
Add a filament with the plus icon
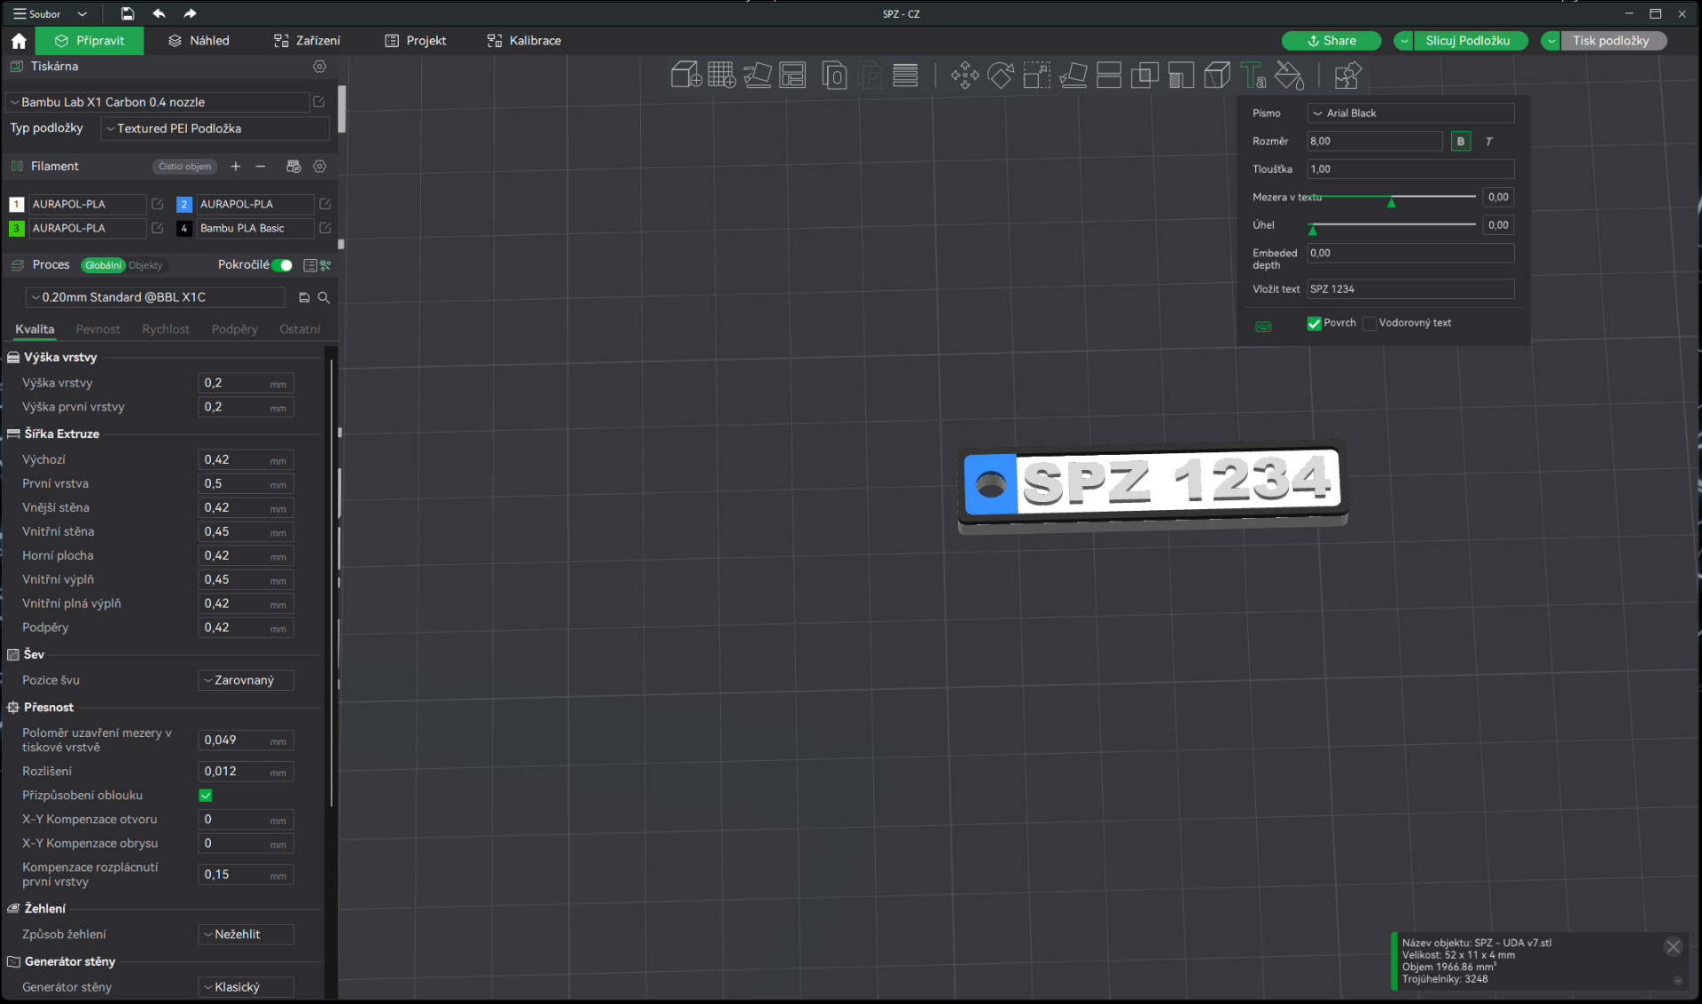(236, 167)
